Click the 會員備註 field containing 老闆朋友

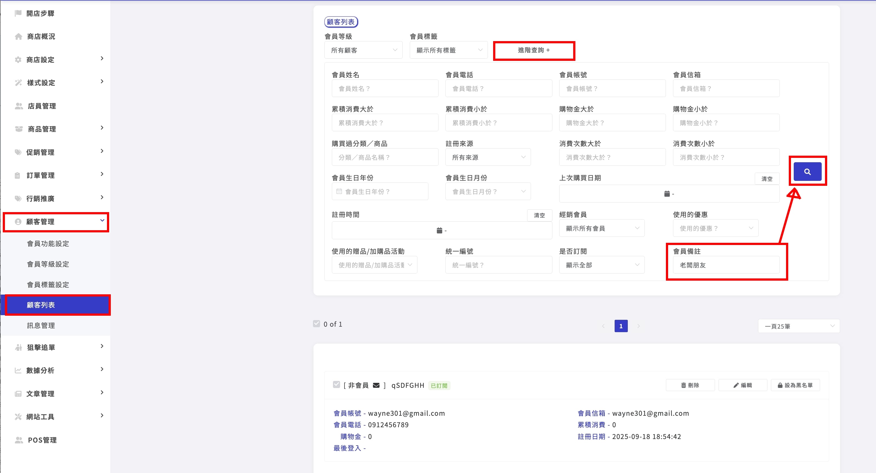tap(726, 265)
